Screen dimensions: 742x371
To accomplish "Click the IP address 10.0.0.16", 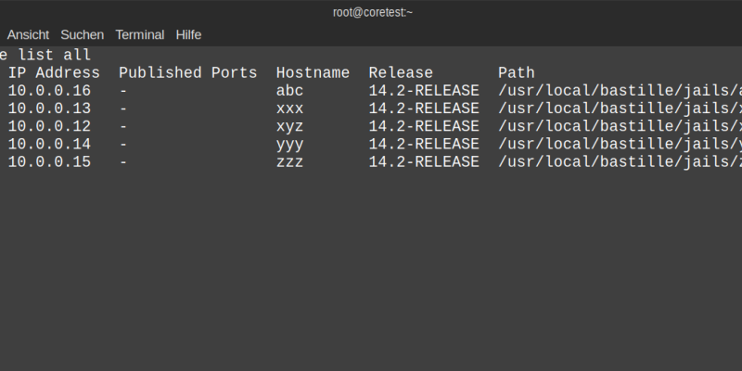I will point(49,91).
